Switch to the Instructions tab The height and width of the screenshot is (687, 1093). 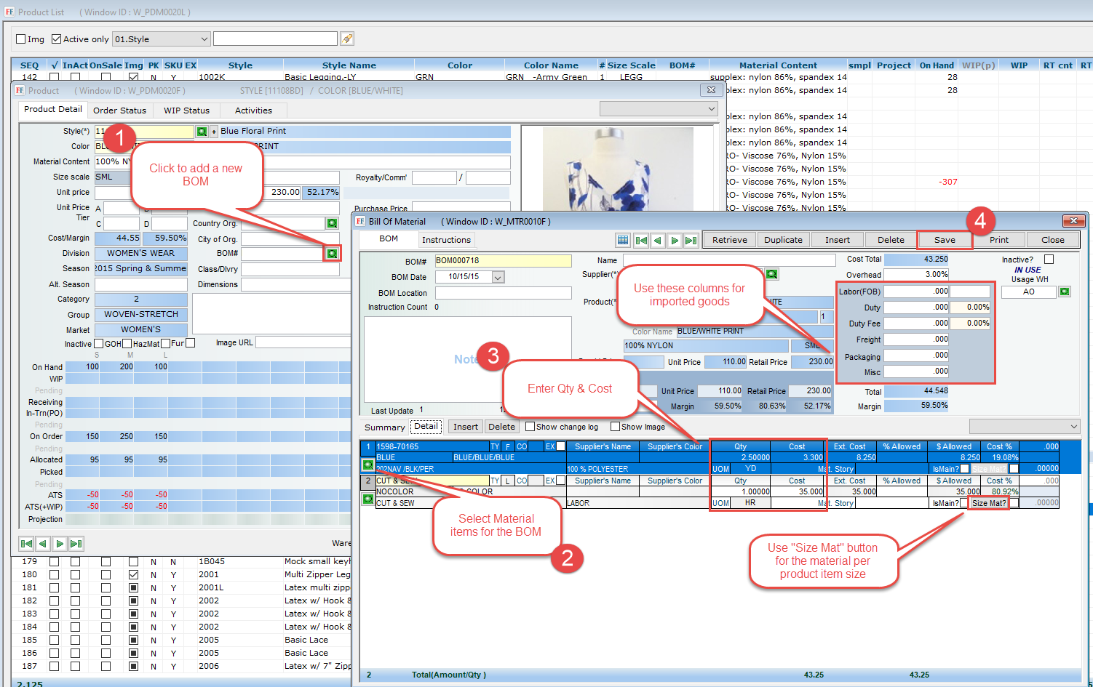(x=446, y=240)
